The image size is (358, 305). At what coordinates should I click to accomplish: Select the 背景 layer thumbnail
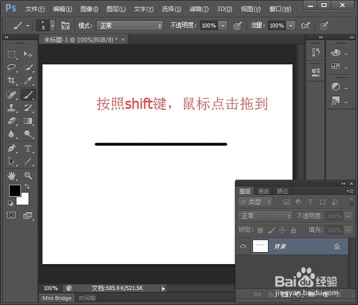[260, 246]
